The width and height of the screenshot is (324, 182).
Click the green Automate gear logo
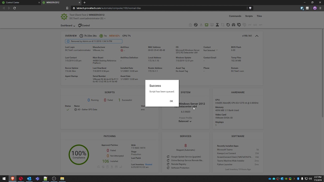(x=64, y=17)
